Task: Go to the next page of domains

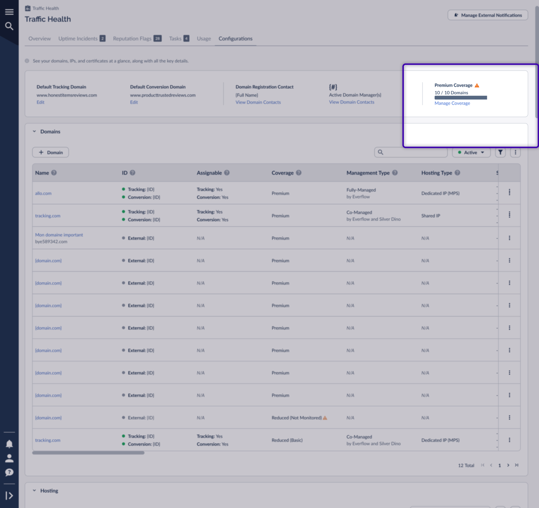Action: pyautogui.click(x=508, y=465)
